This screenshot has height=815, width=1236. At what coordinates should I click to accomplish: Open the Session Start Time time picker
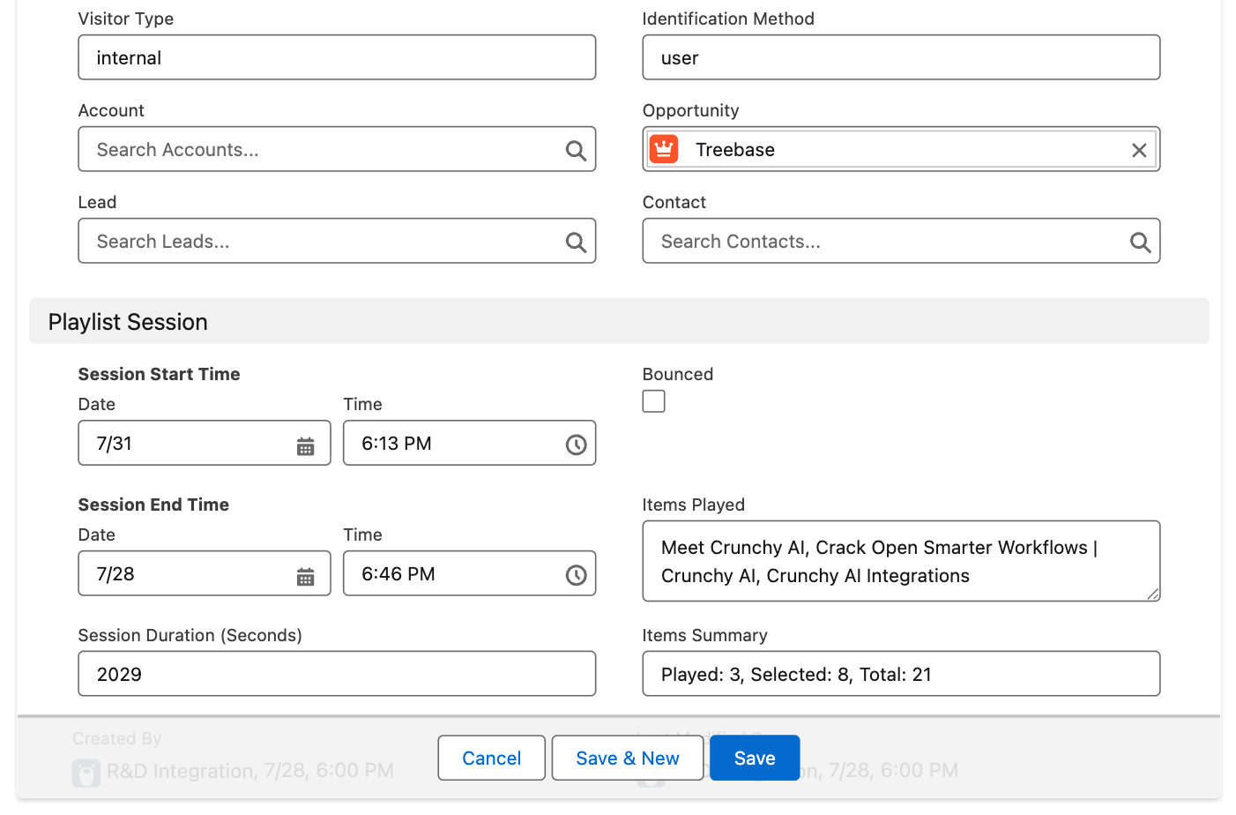pos(577,444)
